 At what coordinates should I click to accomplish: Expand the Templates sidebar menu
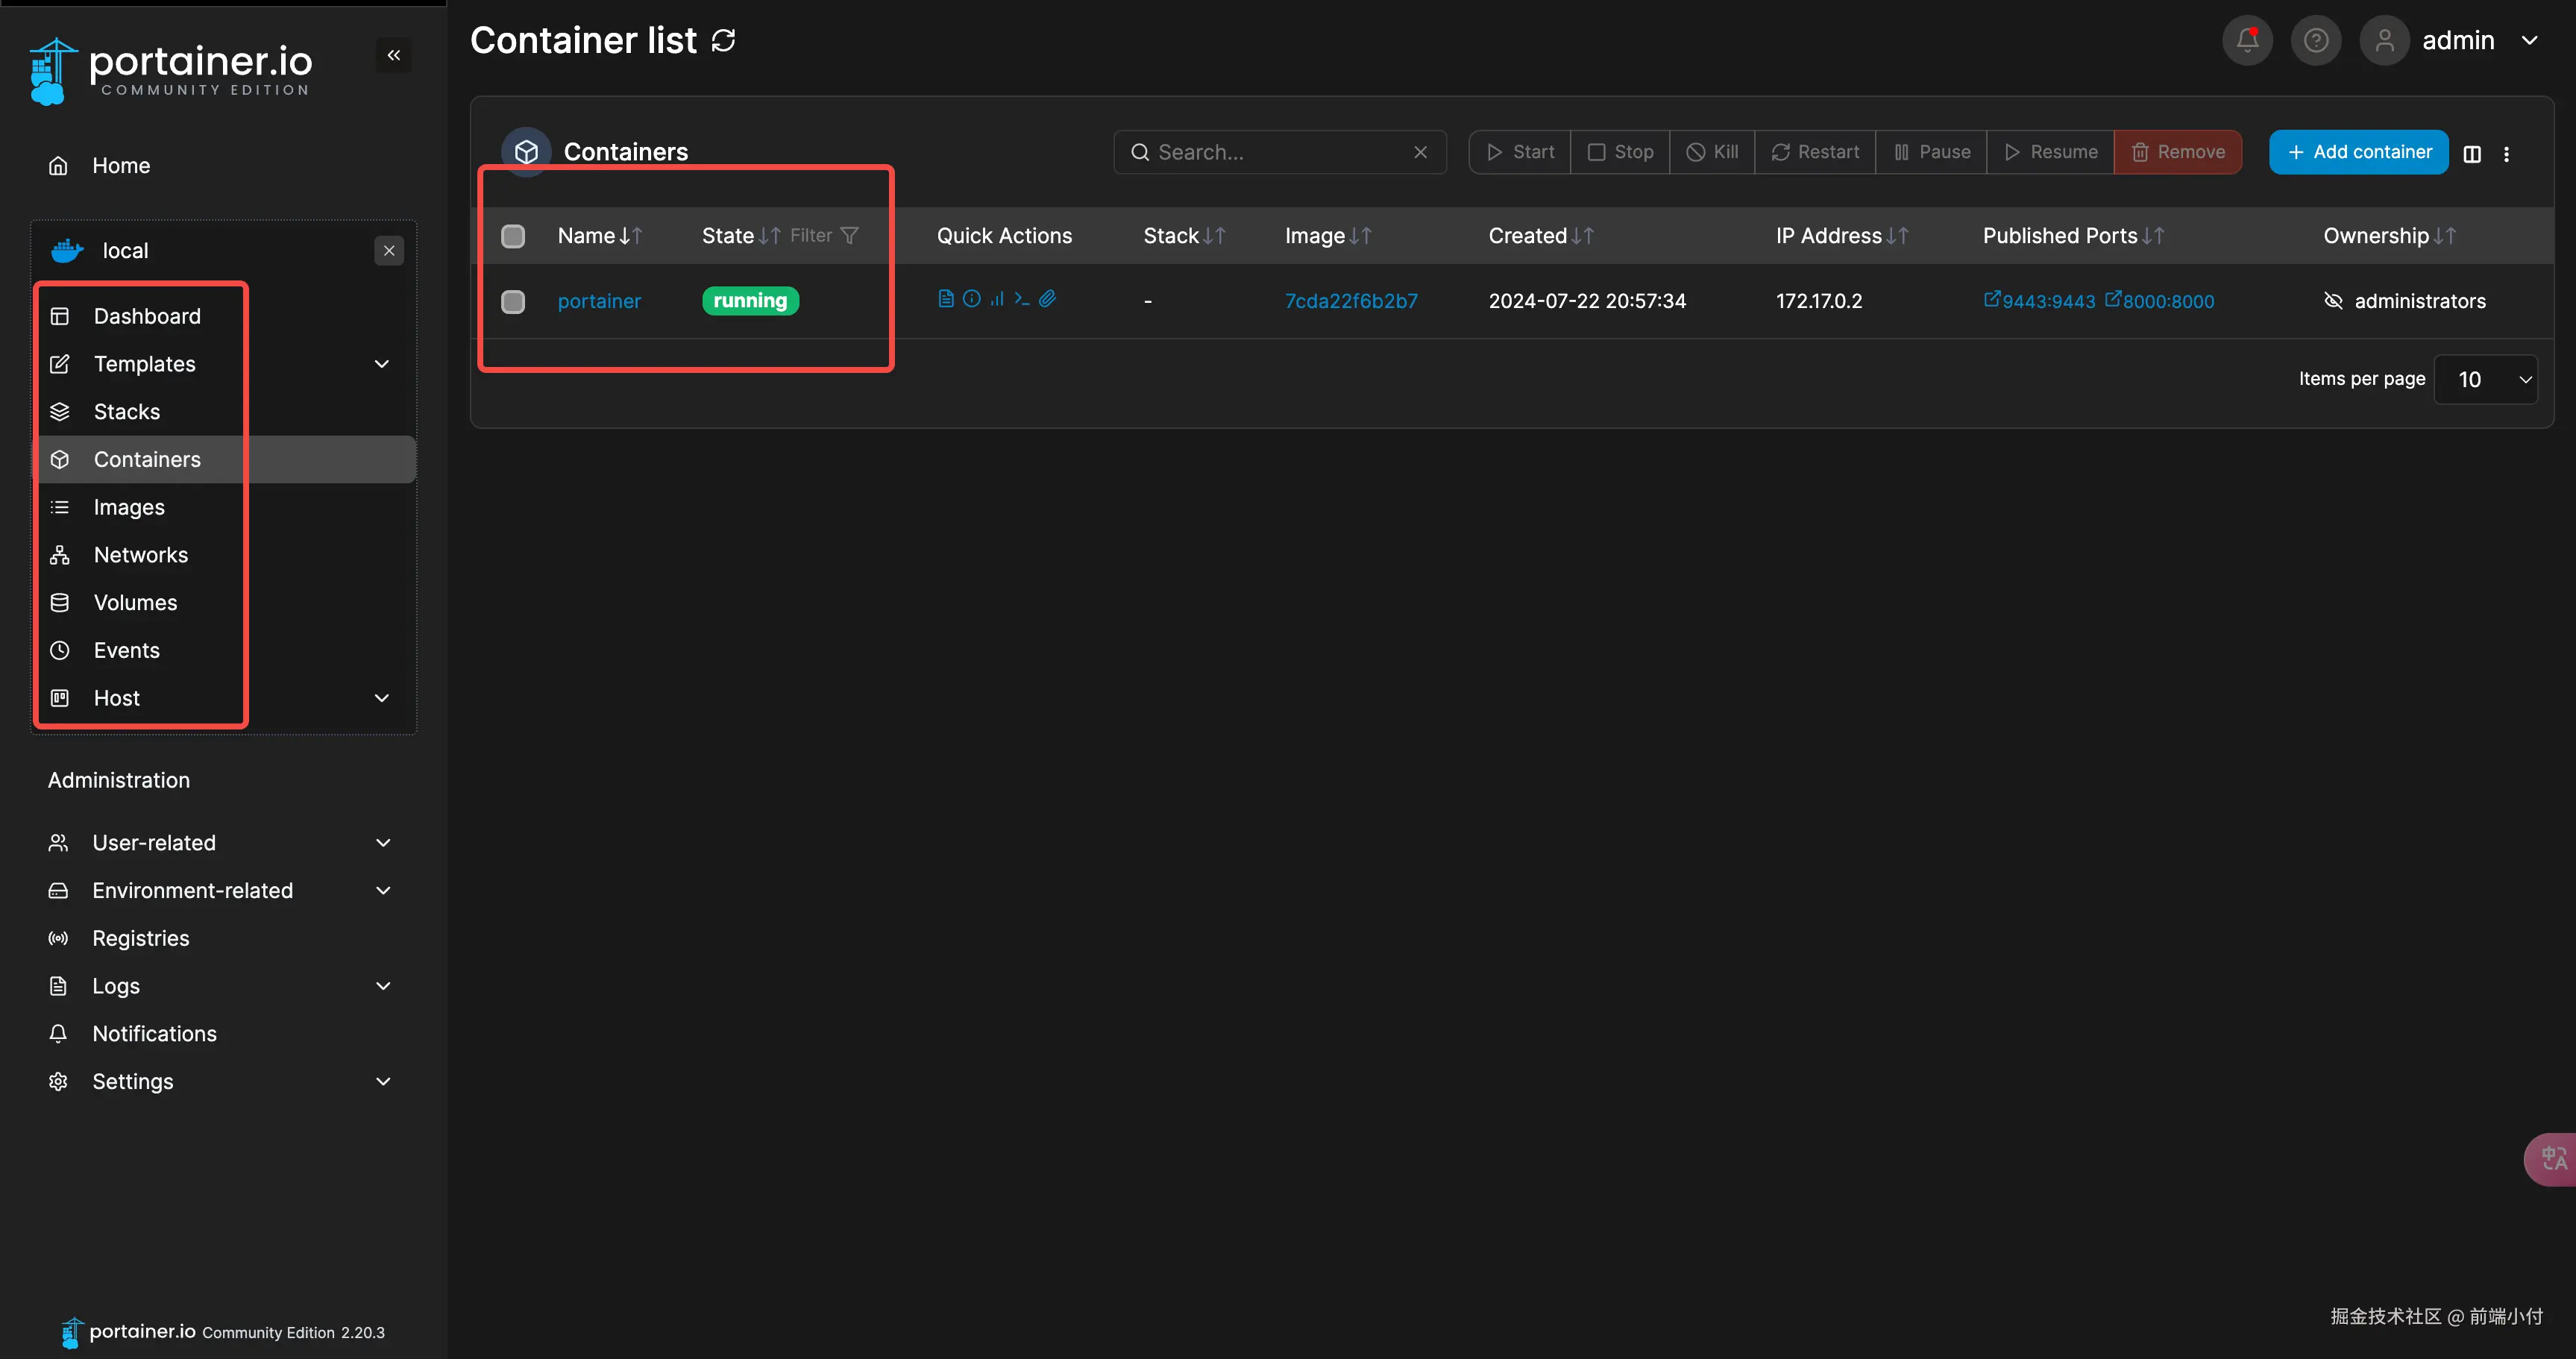(381, 364)
